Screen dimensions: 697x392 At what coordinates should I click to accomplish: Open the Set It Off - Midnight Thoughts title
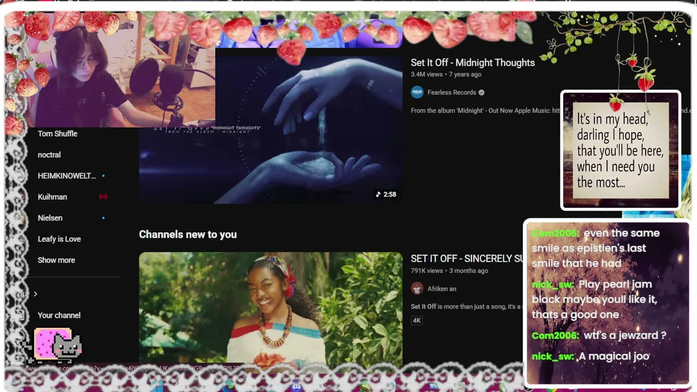point(473,63)
